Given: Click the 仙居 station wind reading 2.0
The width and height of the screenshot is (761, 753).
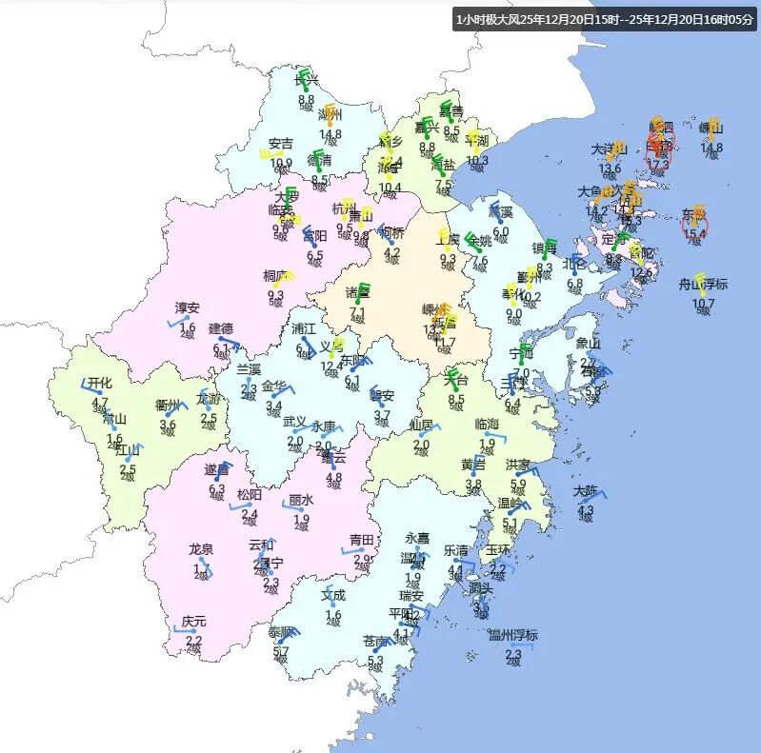Looking at the screenshot, I should (x=421, y=444).
